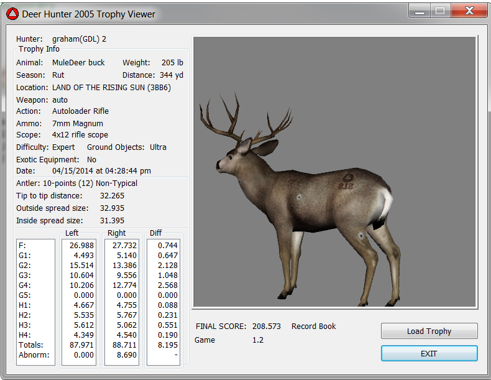Click the disabled maximize window button

pyautogui.click(x=440, y=11)
